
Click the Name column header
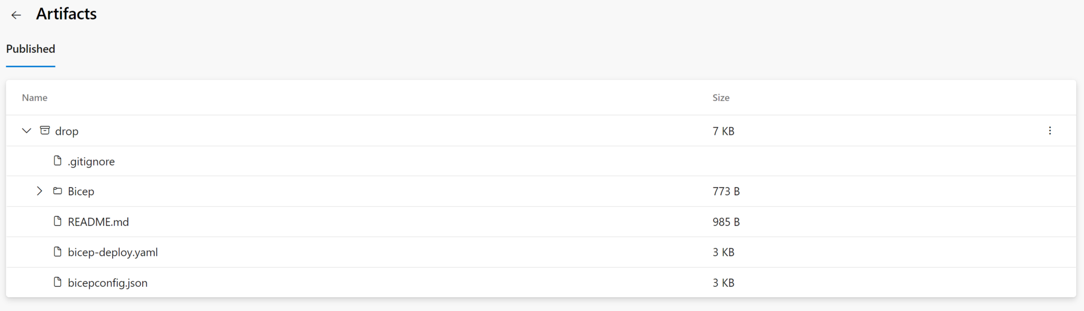(x=34, y=97)
